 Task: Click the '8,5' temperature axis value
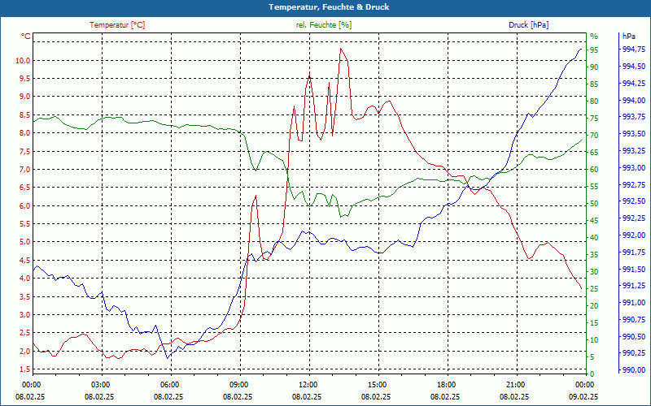(x=25, y=114)
